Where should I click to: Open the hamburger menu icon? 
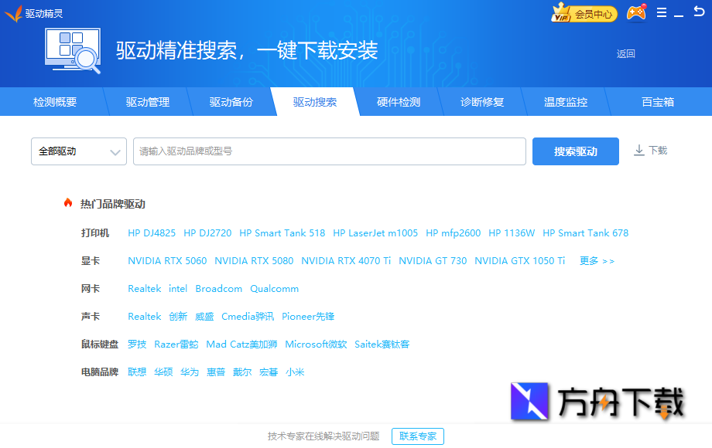(x=662, y=12)
